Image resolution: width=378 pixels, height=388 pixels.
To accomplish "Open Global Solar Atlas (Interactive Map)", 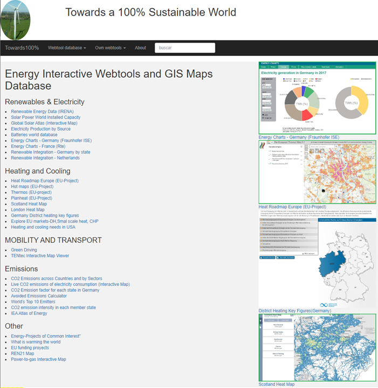I will [x=44, y=123].
